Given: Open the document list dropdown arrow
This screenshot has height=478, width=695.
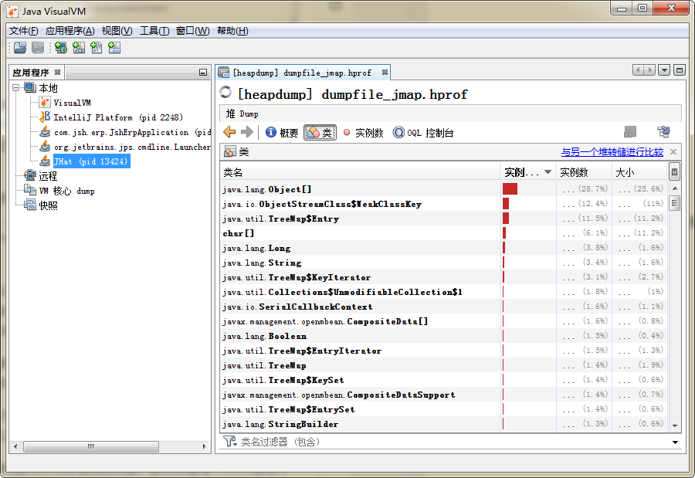Looking at the screenshot, I should (x=664, y=70).
